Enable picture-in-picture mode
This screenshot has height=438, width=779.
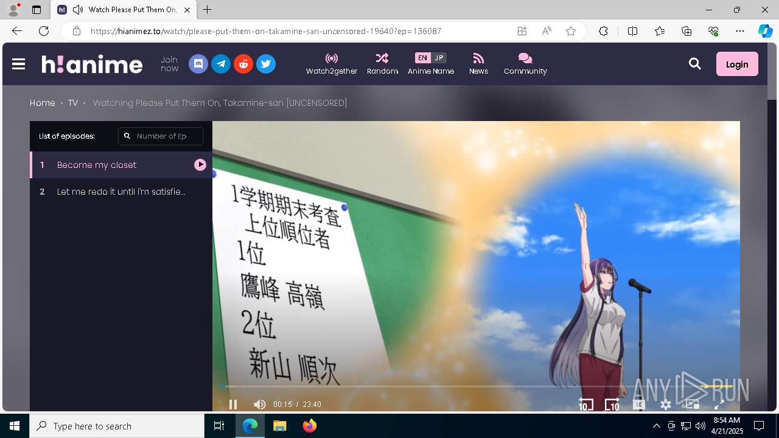pyautogui.click(x=693, y=405)
